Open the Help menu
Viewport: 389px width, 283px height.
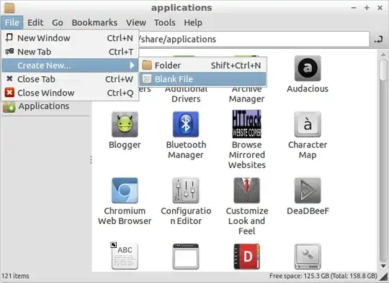click(193, 22)
